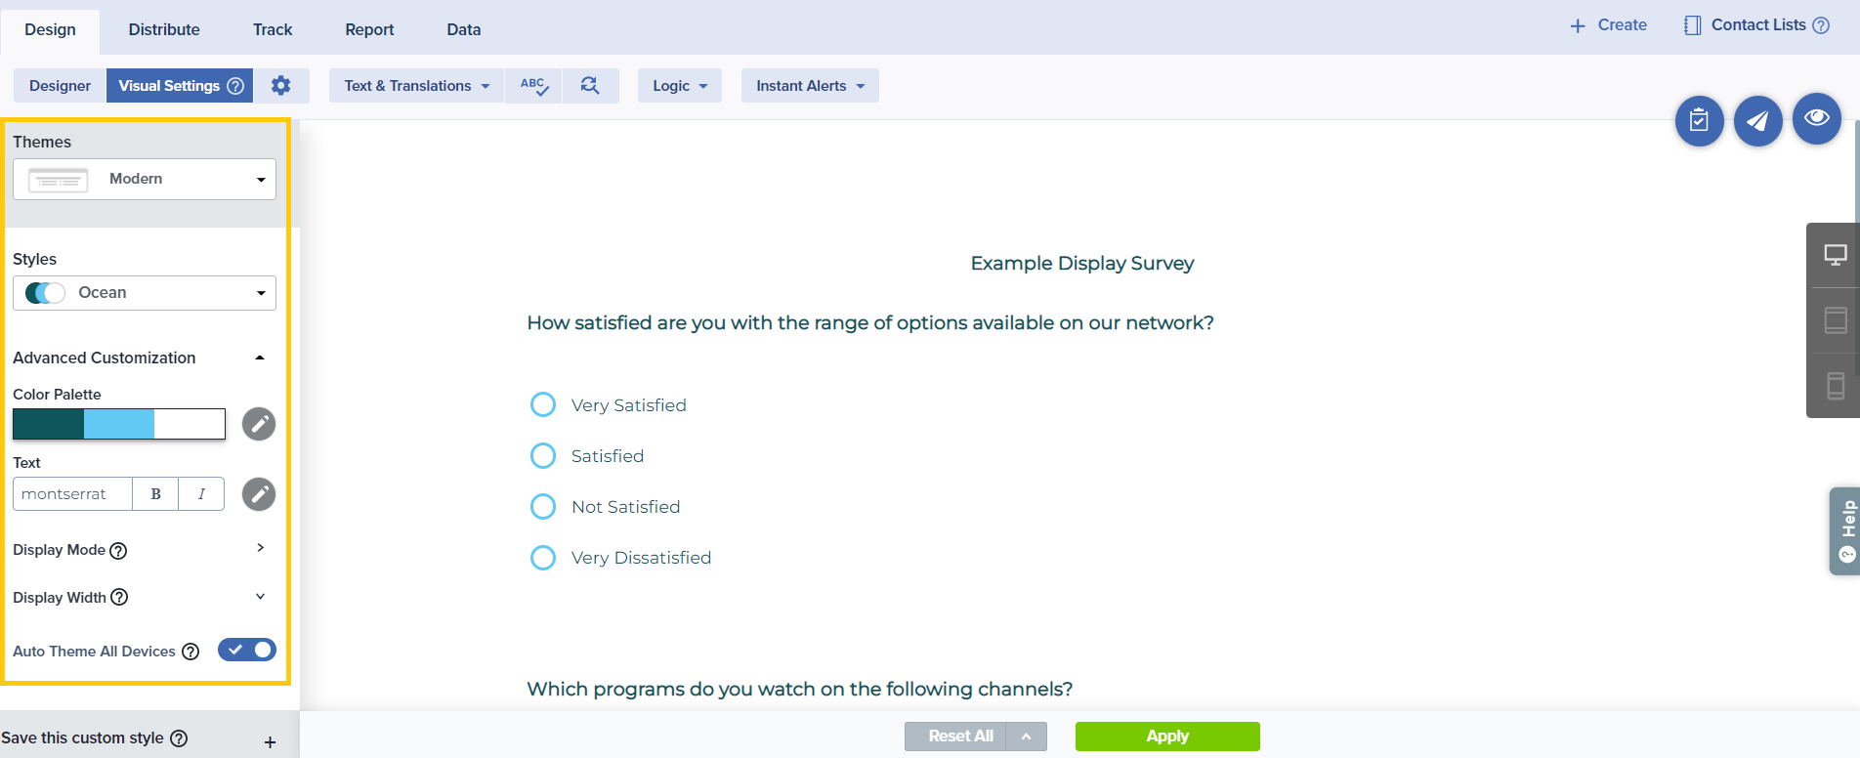
Task: Click the light blue palette swatch
Action: tap(119, 424)
